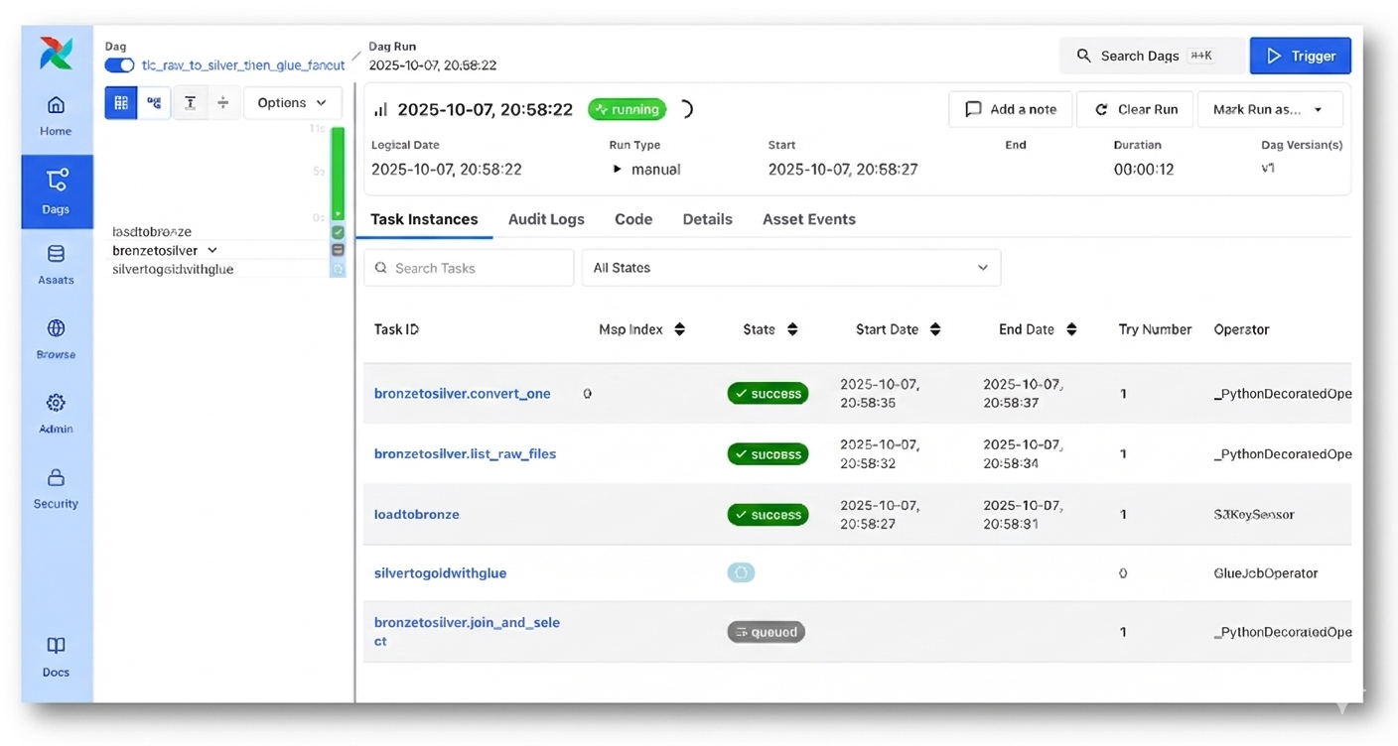Open the Browse menu in sidebar
The width and height of the screenshot is (1398, 746).
click(x=56, y=339)
